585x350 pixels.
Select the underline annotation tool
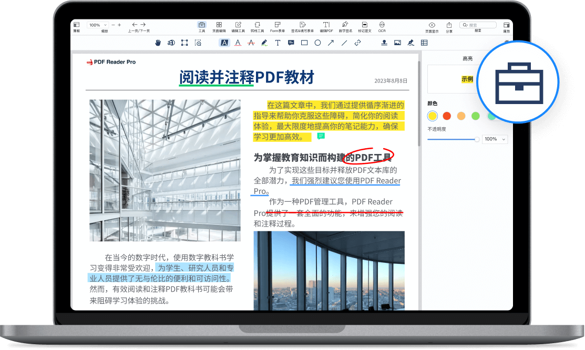click(238, 43)
